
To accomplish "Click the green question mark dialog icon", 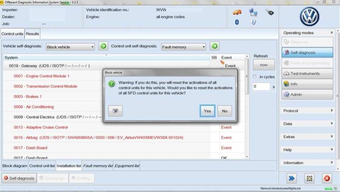I will (x=112, y=83).
